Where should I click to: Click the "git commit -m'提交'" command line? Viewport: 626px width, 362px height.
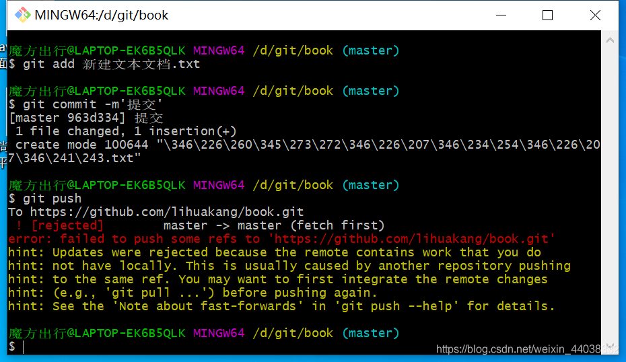click(x=85, y=104)
